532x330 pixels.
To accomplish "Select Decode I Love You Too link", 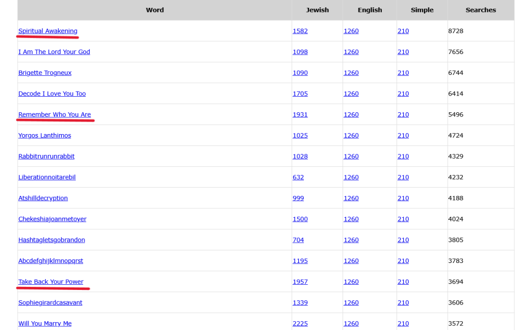I will pos(52,94).
